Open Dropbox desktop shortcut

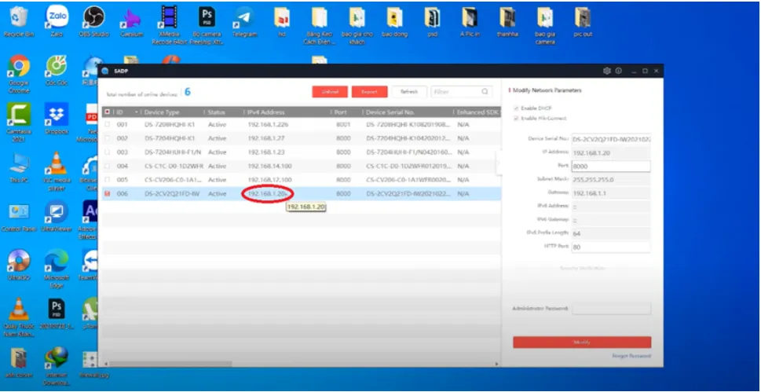57,119
